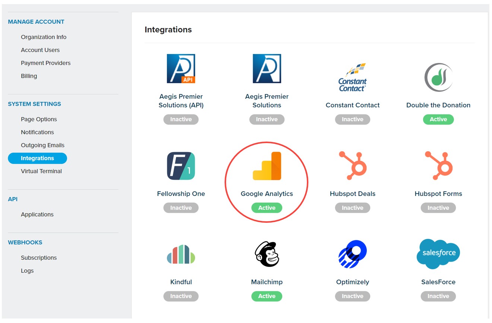492x323 pixels.
Task: Open the Double the Donation icon
Action: (x=438, y=77)
